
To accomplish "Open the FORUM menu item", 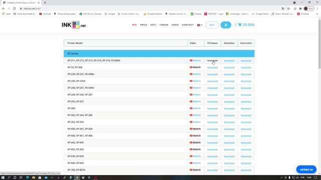I will click(x=164, y=25).
